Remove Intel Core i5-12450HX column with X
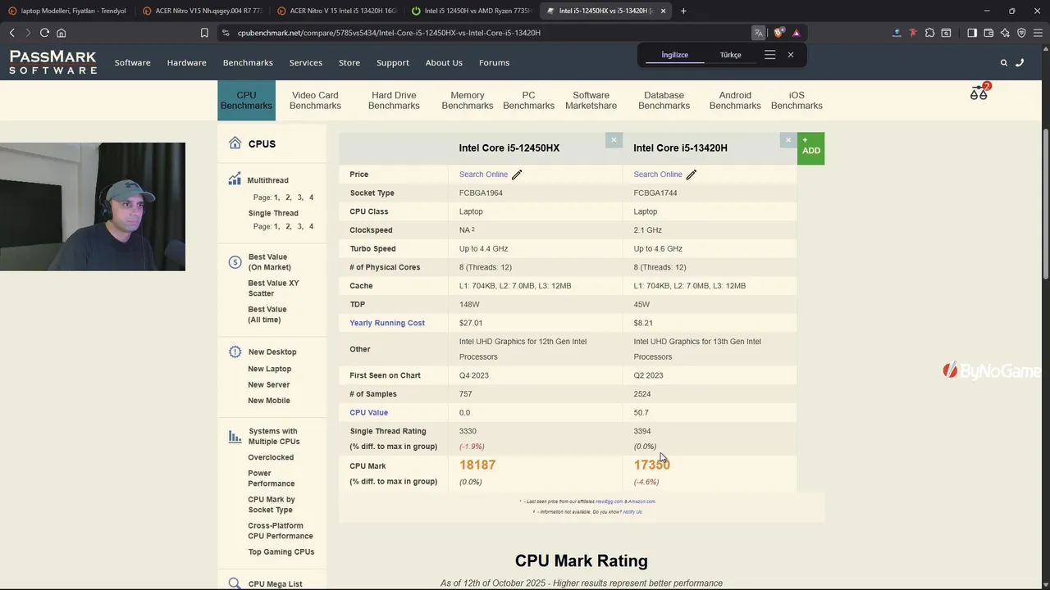The height and width of the screenshot is (590, 1050). click(614, 140)
